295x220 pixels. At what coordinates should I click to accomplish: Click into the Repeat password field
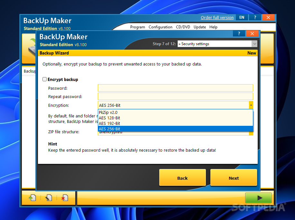175,96
